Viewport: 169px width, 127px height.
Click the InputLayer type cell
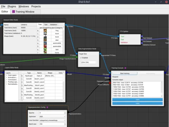pos(29,76)
